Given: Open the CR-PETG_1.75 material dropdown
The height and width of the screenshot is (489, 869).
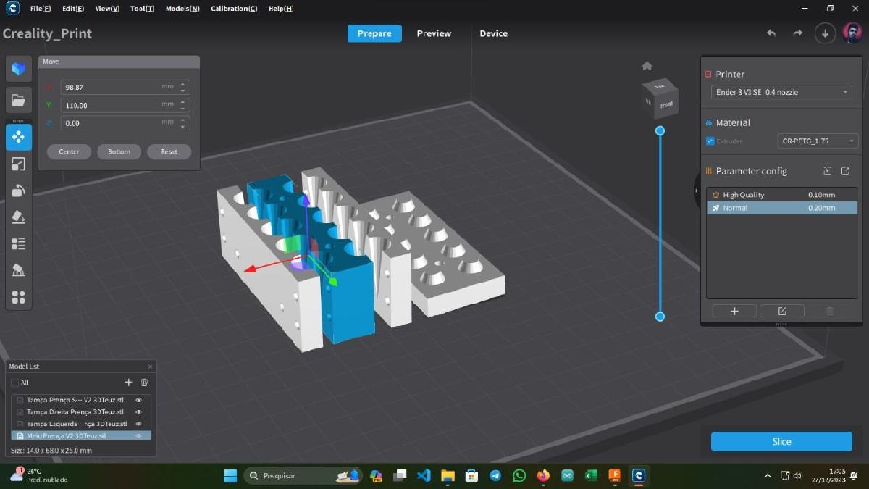Looking at the screenshot, I should click(818, 141).
